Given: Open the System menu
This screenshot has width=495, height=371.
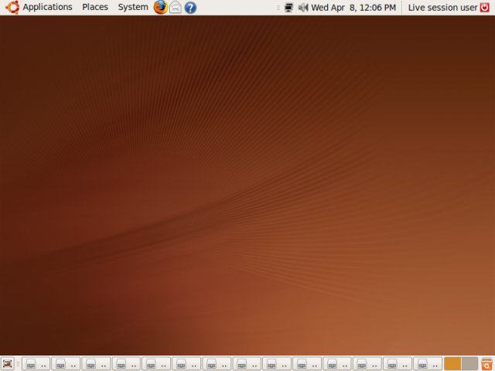Looking at the screenshot, I should point(133,7).
